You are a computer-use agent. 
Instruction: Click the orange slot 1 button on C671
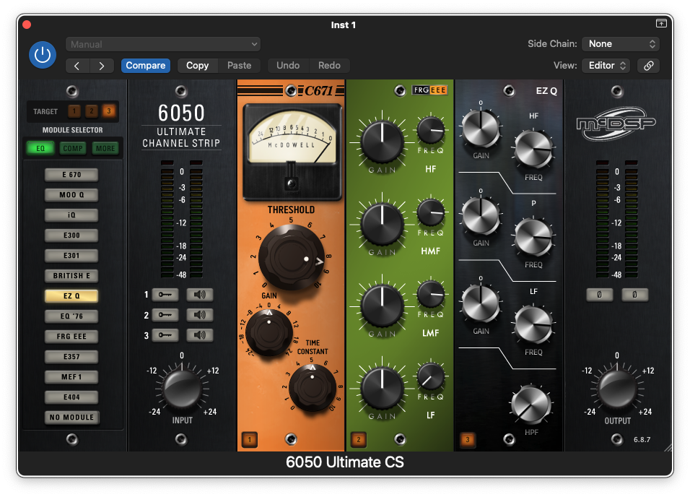pos(250,440)
